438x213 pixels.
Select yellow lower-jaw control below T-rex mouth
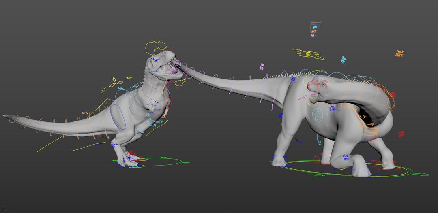180,82
